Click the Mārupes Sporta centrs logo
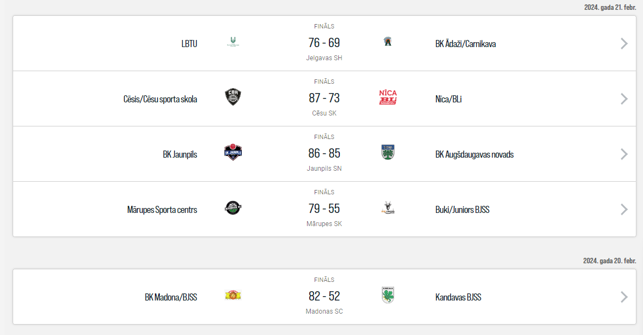The image size is (643, 335). pos(233,208)
